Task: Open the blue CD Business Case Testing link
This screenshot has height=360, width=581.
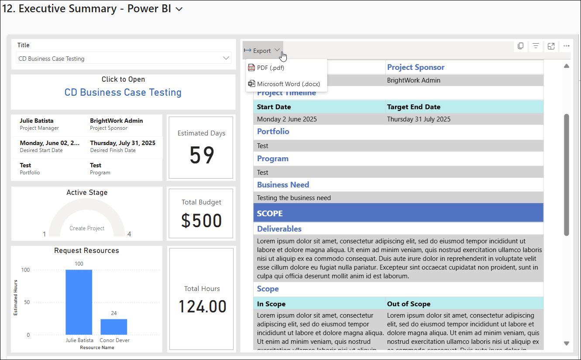Action: point(123,92)
